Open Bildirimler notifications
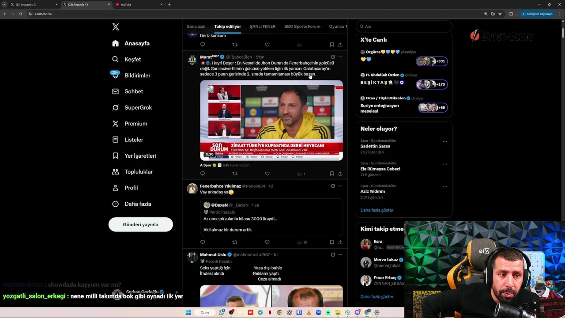 click(131, 76)
